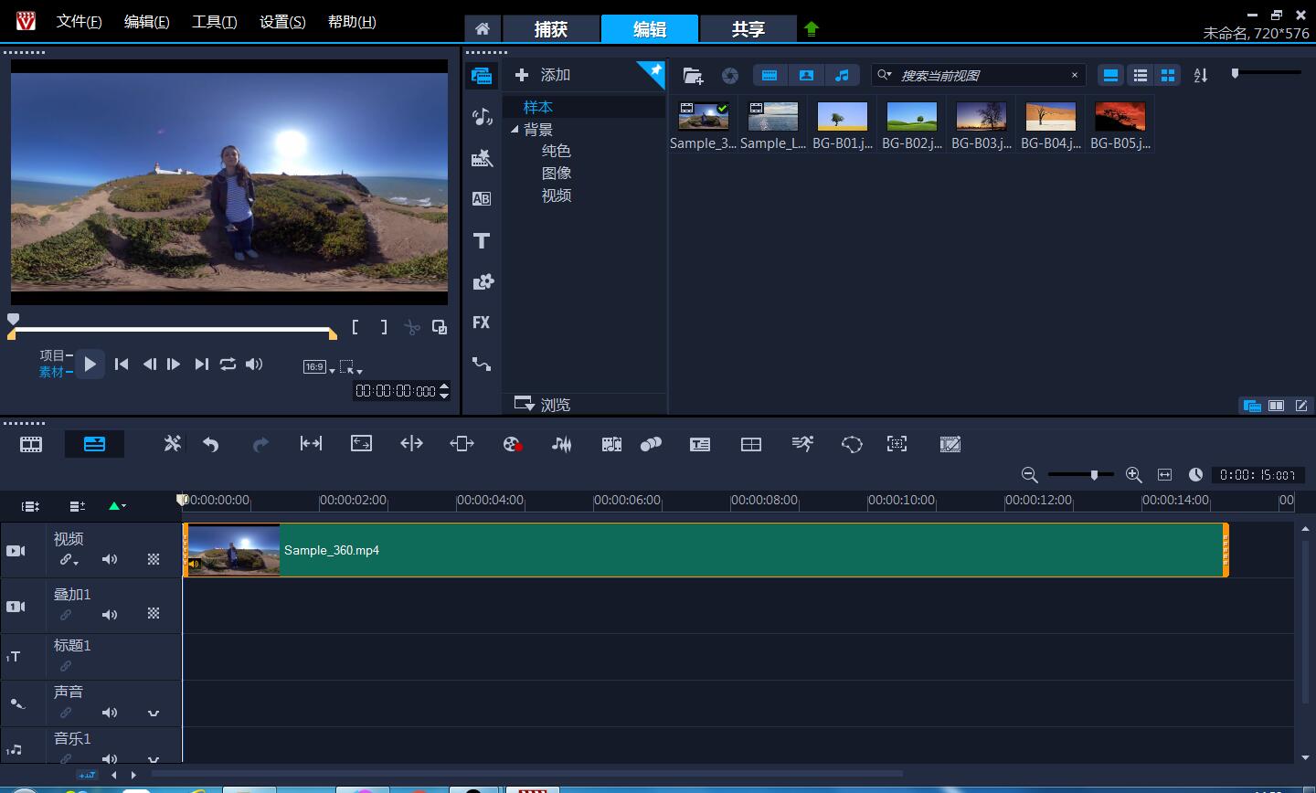Image resolution: width=1316 pixels, height=793 pixels.
Task: Open the Path library icon
Action: click(482, 364)
